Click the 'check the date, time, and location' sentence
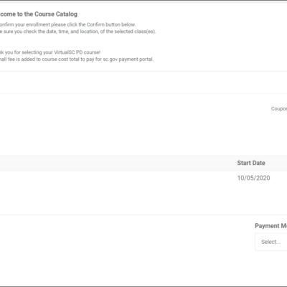287x287 pixels. tap(77, 32)
